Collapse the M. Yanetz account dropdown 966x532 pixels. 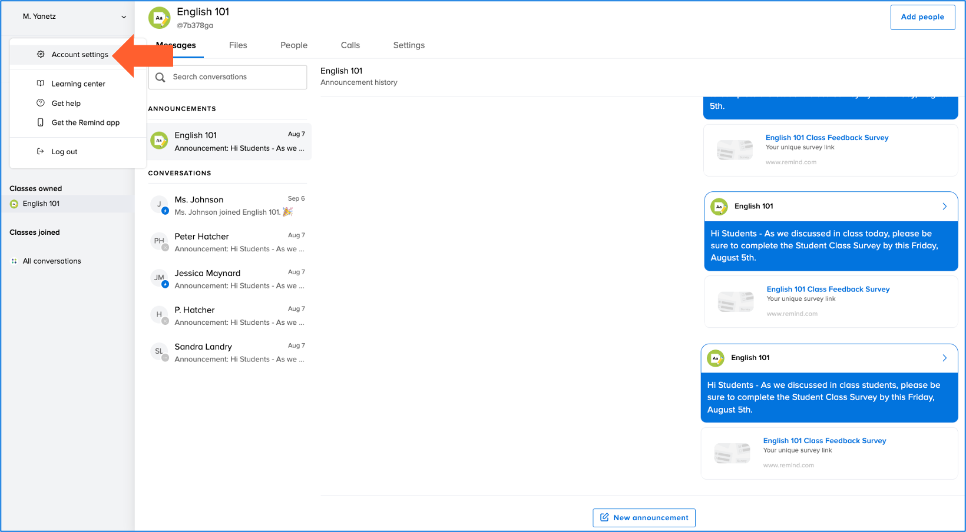tap(124, 16)
